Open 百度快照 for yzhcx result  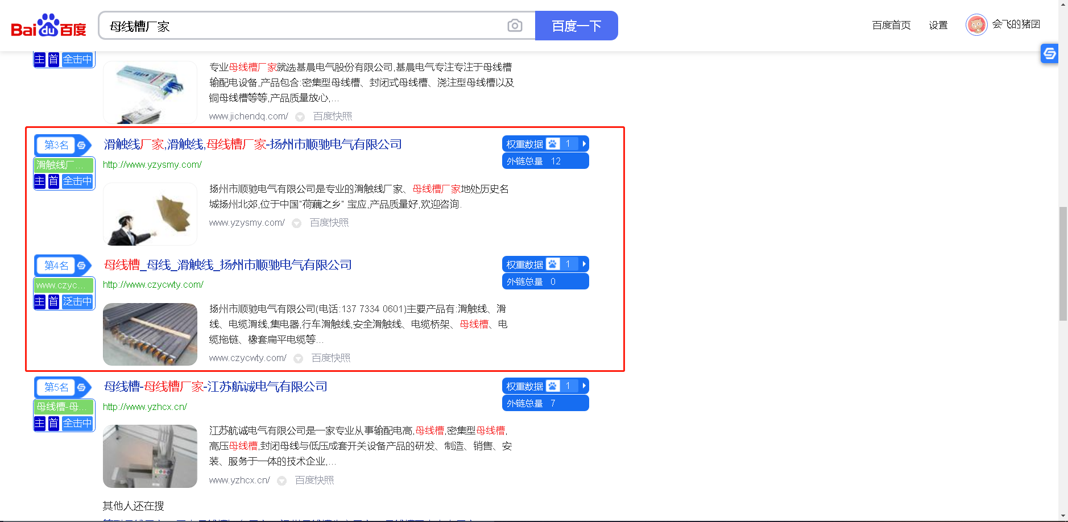(x=314, y=480)
